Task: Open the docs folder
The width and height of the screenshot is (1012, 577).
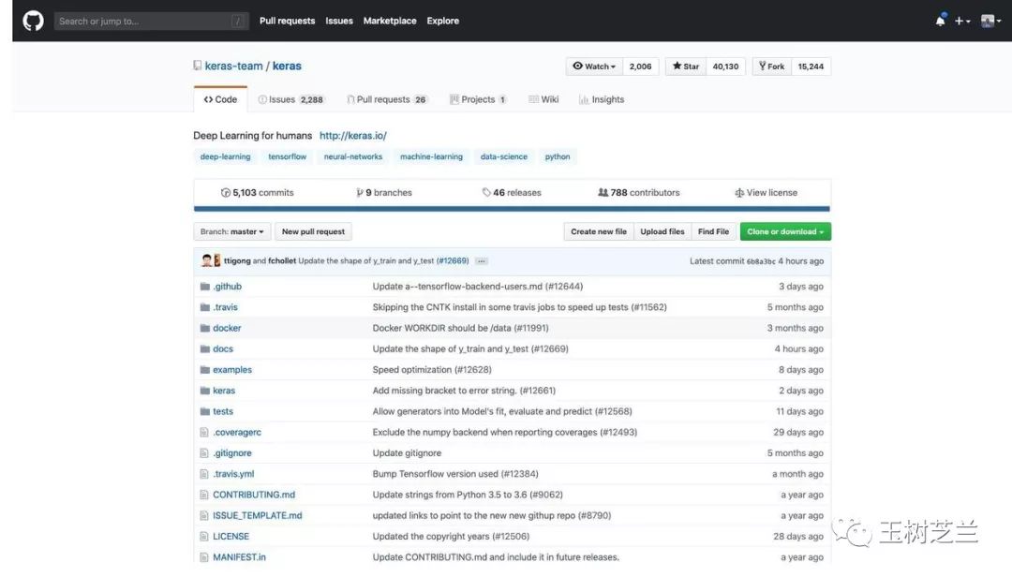Action: point(223,348)
